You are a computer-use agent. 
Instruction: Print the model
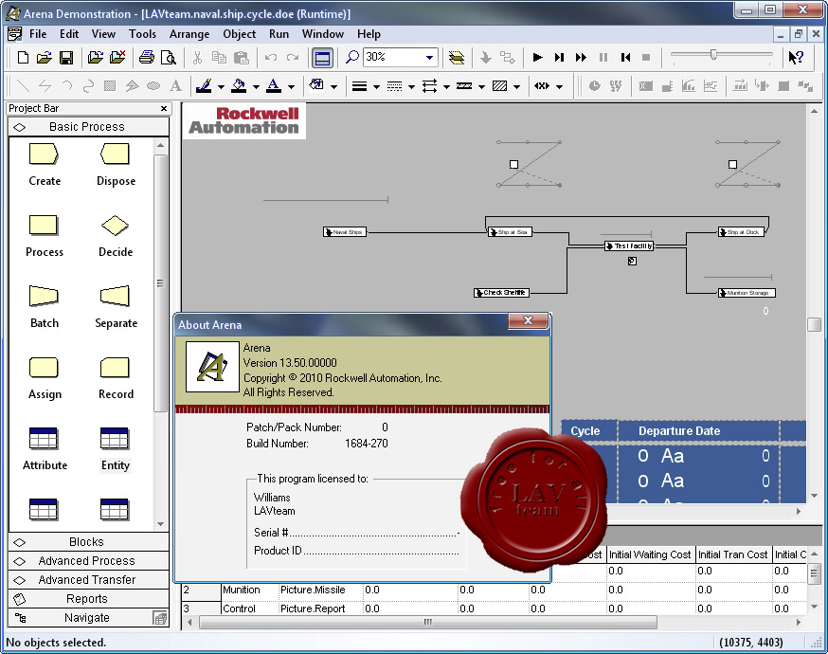(146, 57)
